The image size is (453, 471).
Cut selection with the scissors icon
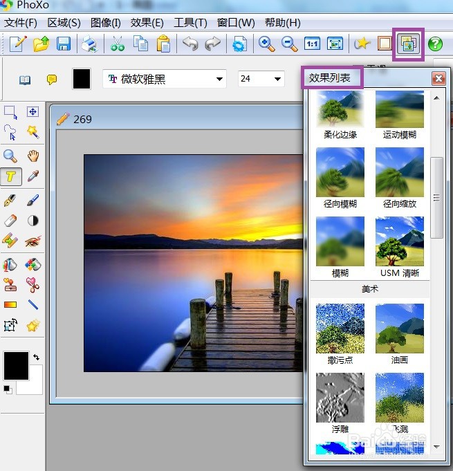[117, 44]
